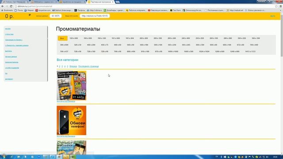Open the Работа в интернете bookmark
The image size is (283, 159).
tap(136, 11)
